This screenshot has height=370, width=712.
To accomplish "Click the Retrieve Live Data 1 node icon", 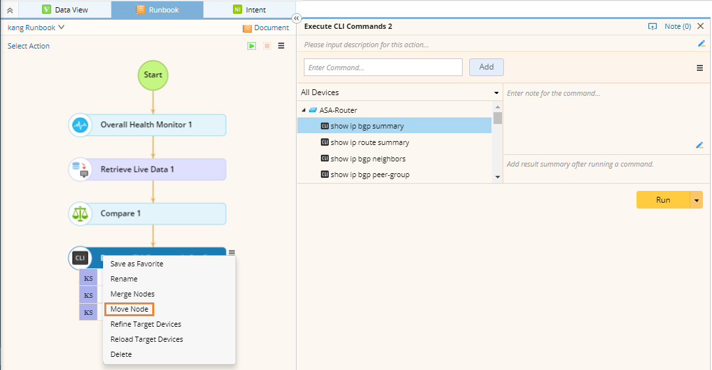I will 80,169.
